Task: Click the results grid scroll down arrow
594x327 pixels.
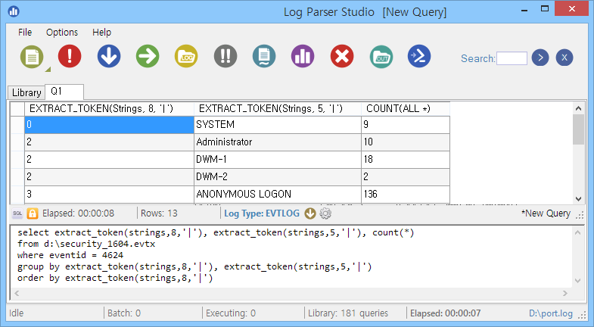Action: click(x=578, y=198)
